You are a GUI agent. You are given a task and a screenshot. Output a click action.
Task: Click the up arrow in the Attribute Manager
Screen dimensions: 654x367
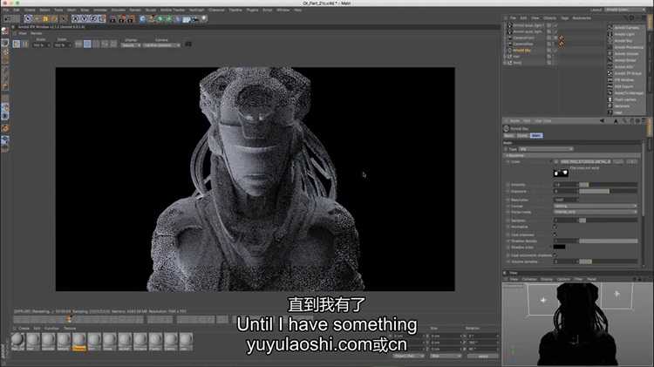tap(616, 121)
